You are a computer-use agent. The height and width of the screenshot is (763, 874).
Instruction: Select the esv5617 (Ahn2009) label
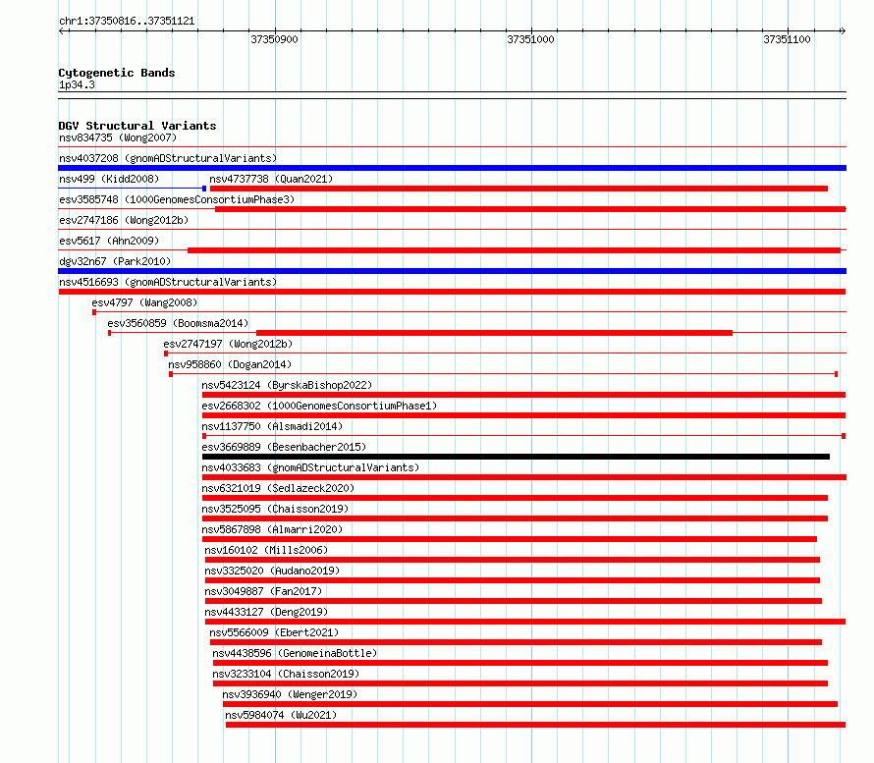[109, 241]
